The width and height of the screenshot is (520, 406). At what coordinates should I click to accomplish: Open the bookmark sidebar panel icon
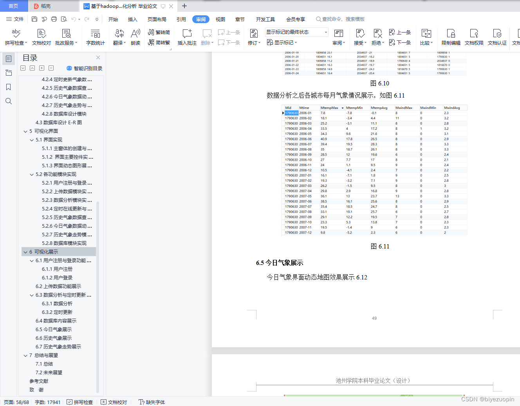(x=8, y=87)
